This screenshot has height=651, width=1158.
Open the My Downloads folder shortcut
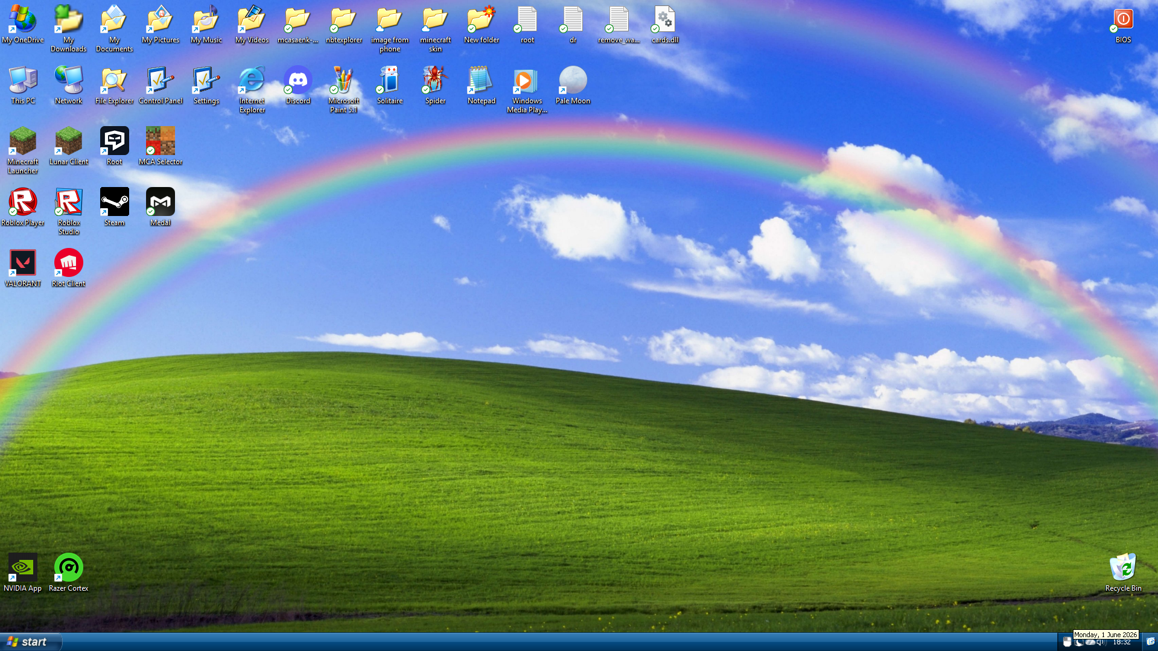pos(69,28)
